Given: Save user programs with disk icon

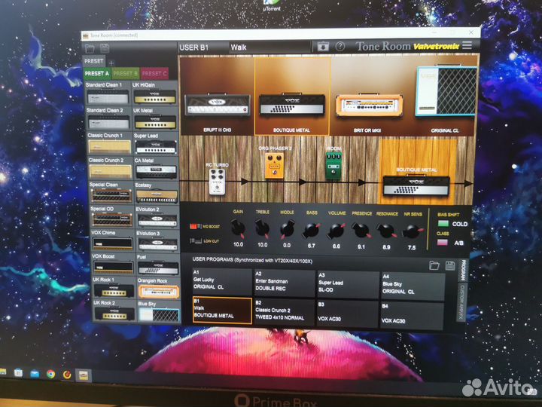Looking at the screenshot, I should [x=449, y=265].
